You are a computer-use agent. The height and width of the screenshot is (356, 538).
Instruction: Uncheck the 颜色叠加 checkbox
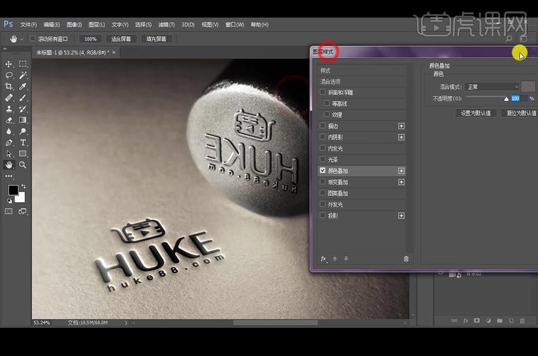point(322,170)
